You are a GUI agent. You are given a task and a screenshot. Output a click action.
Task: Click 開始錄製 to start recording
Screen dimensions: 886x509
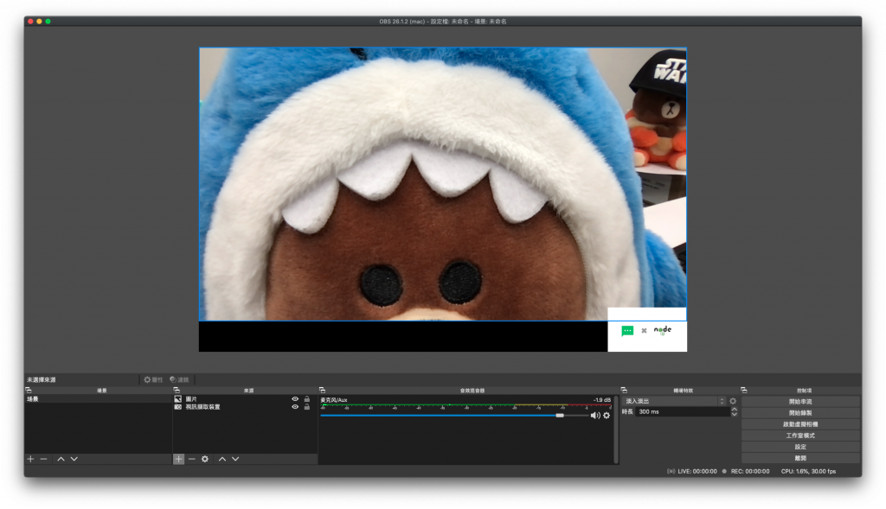click(x=800, y=413)
